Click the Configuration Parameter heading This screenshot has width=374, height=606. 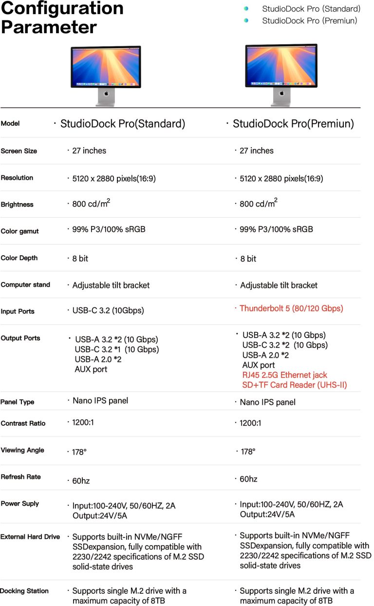pyautogui.click(x=62, y=18)
